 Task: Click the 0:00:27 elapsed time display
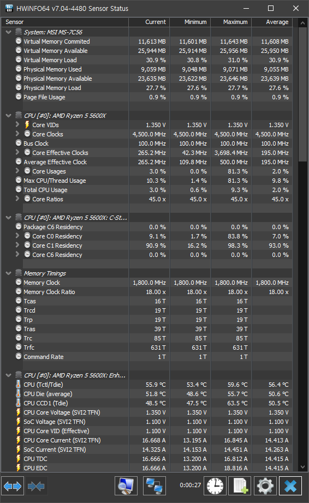(x=191, y=485)
